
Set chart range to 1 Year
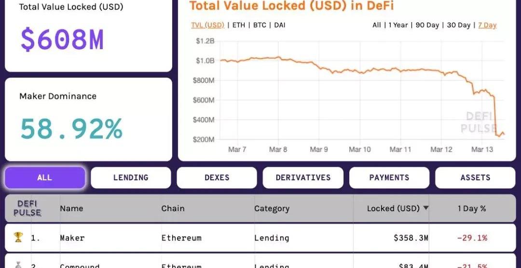click(398, 25)
